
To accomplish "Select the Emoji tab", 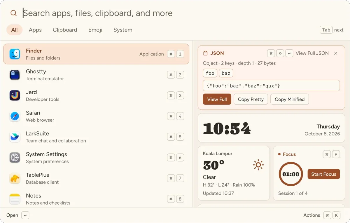I will [95, 30].
